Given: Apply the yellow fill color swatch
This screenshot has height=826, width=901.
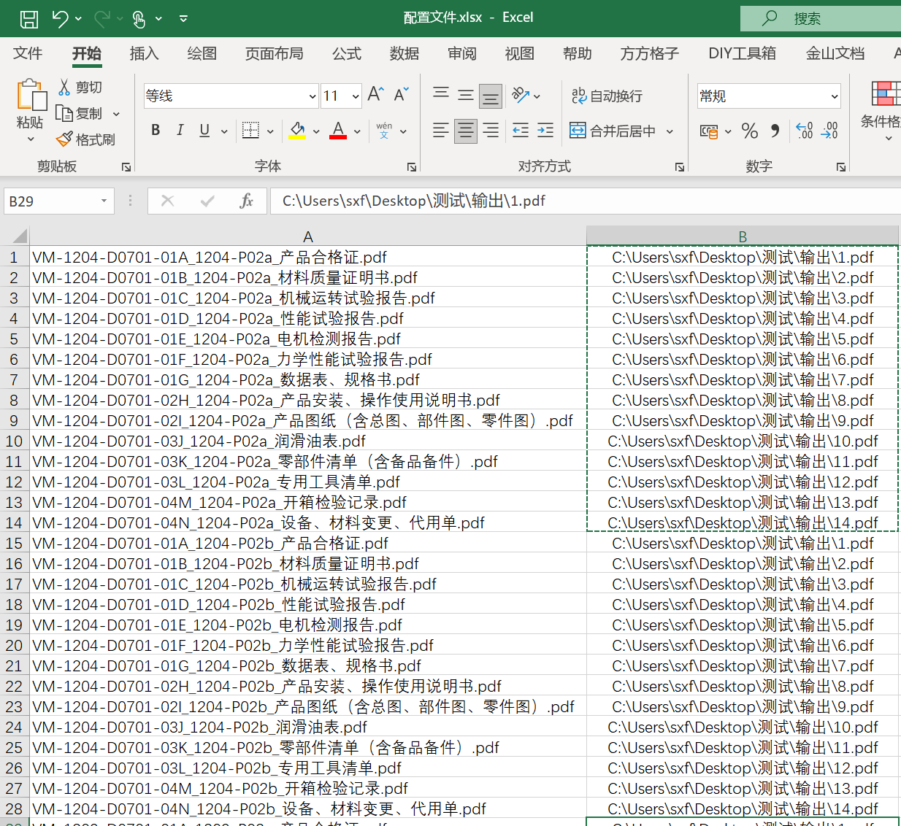Looking at the screenshot, I should point(297,131).
